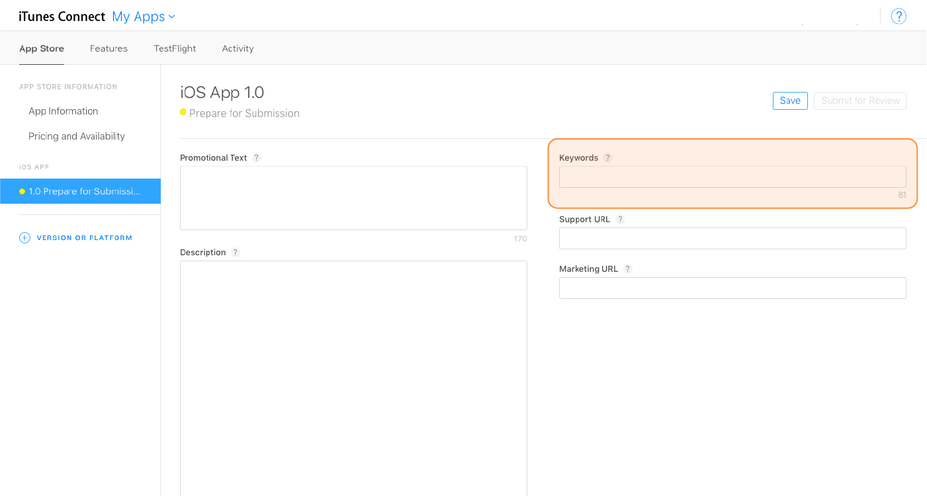
Task: Open App Information in the sidebar
Action: (63, 111)
